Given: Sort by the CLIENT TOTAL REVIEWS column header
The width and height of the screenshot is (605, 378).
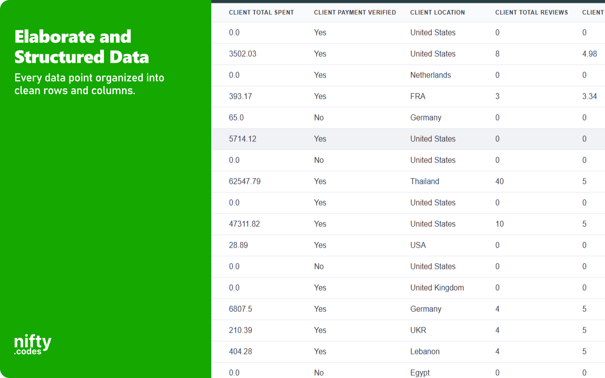Looking at the screenshot, I should pos(531,12).
